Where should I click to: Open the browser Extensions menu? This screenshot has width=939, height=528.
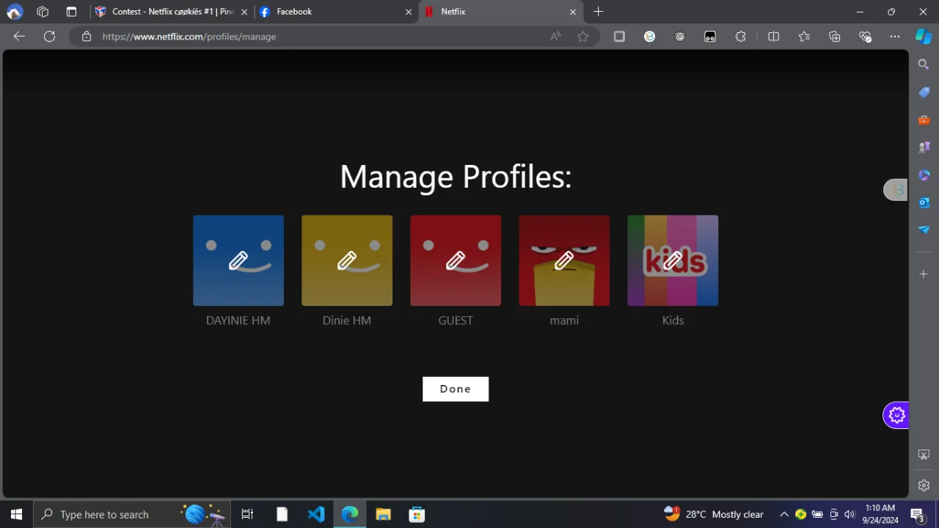(x=740, y=37)
